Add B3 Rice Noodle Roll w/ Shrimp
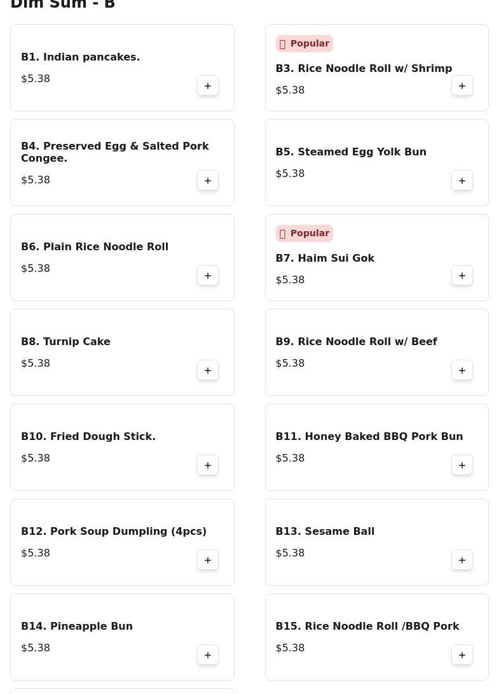This screenshot has width=499, height=694. tap(462, 86)
